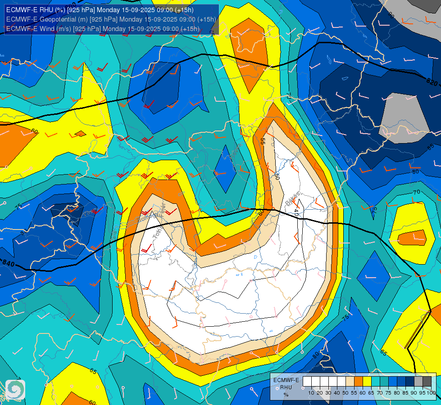Viewport: 441px width, 405px height.
Task: Click the legend tick label 55
Action: coord(354,393)
